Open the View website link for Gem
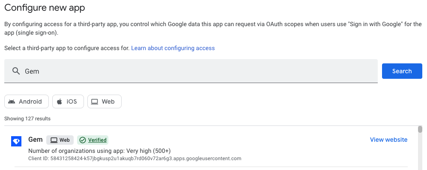The image size is (427, 170). click(x=388, y=140)
